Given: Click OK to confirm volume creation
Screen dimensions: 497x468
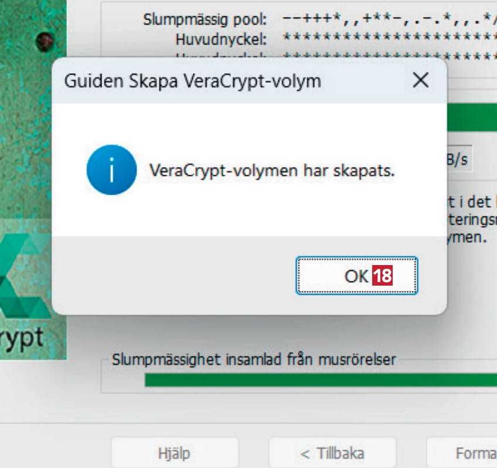Looking at the screenshot, I should click(356, 275).
